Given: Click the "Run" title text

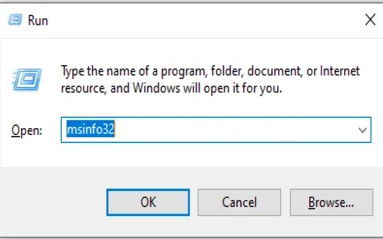Looking at the screenshot, I should (x=38, y=21).
